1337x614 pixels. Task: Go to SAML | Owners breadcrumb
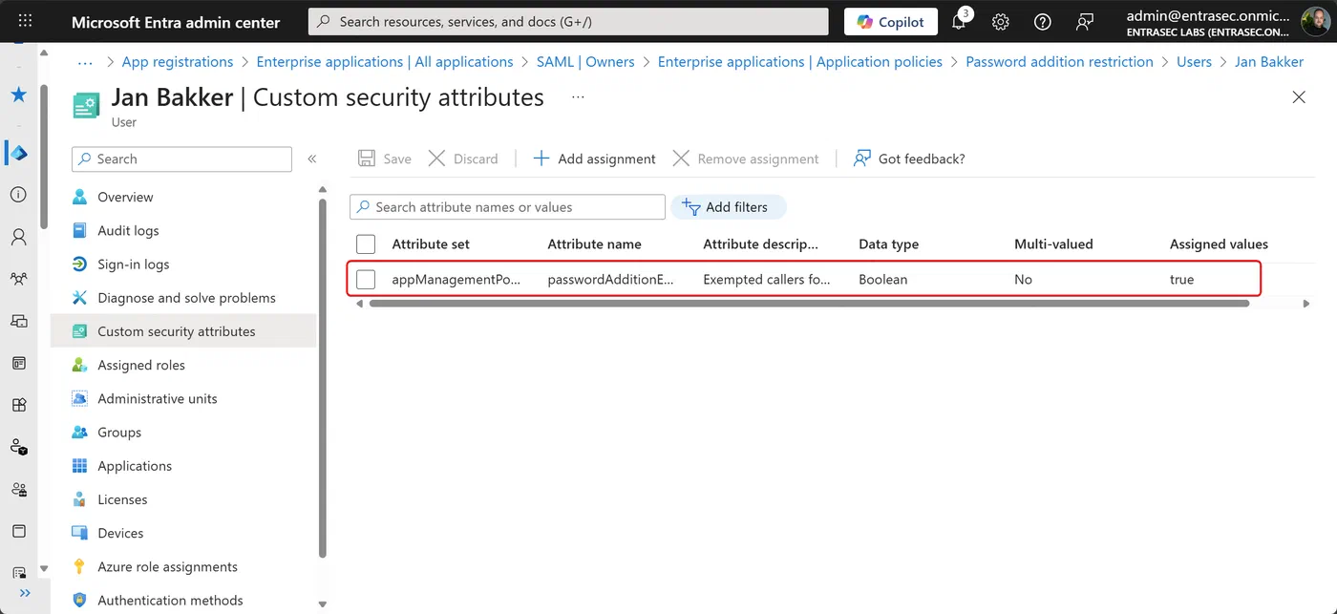(585, 62)
